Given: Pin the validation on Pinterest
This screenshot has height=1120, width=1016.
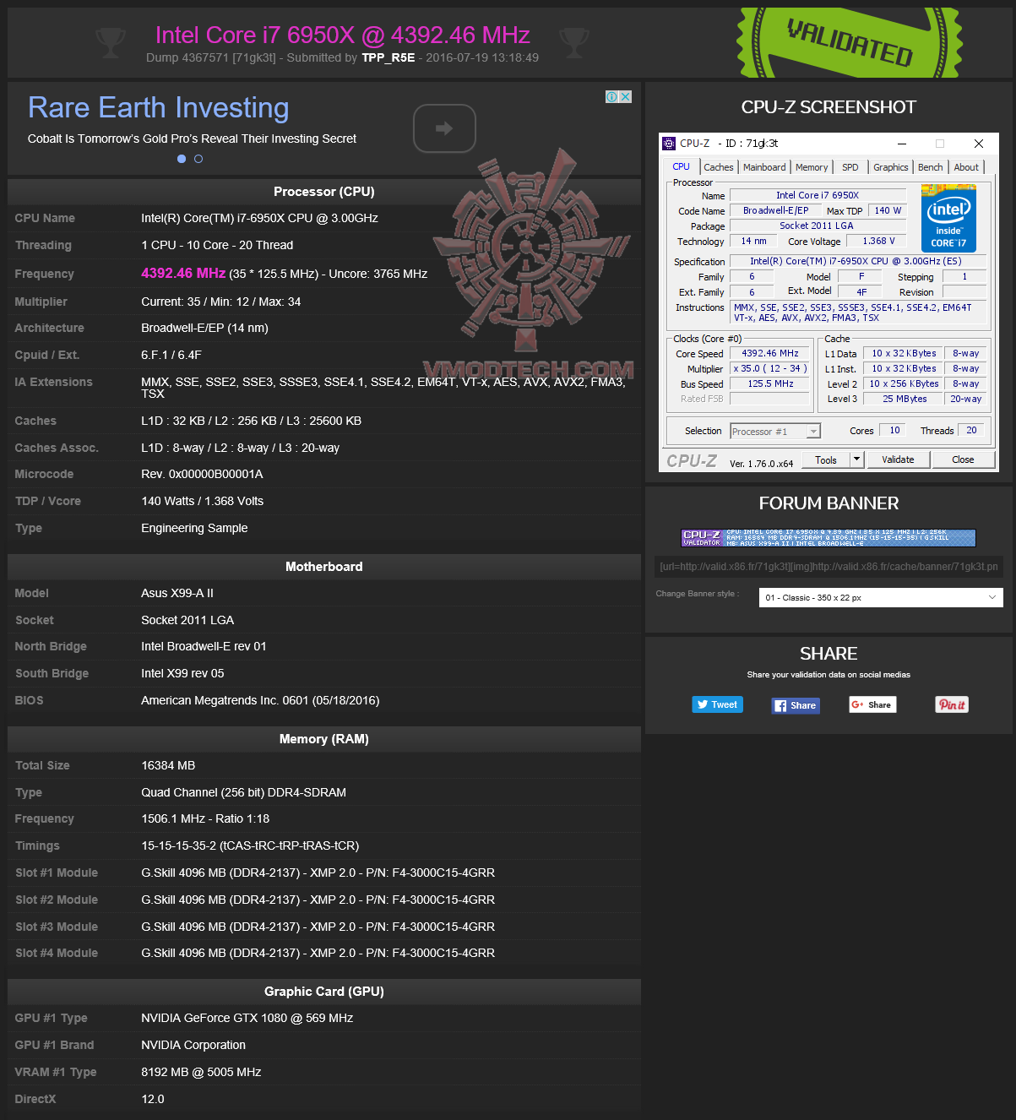Looking at the screenshot, I should point(952,704).
